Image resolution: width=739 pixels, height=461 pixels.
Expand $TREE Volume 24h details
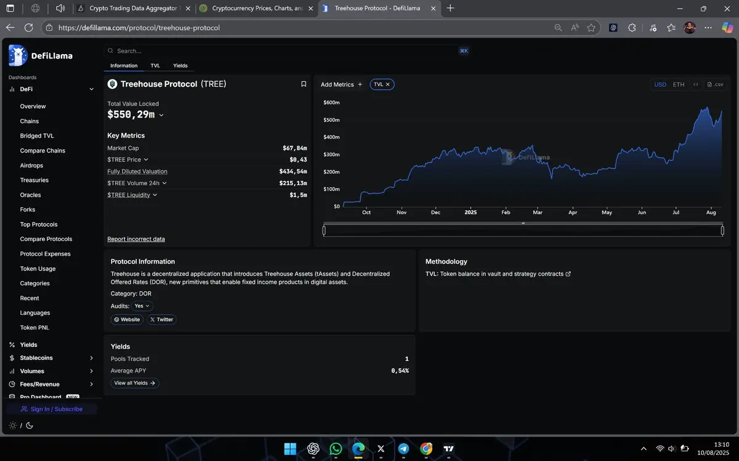pyautogui.click(x=164, y=183)
